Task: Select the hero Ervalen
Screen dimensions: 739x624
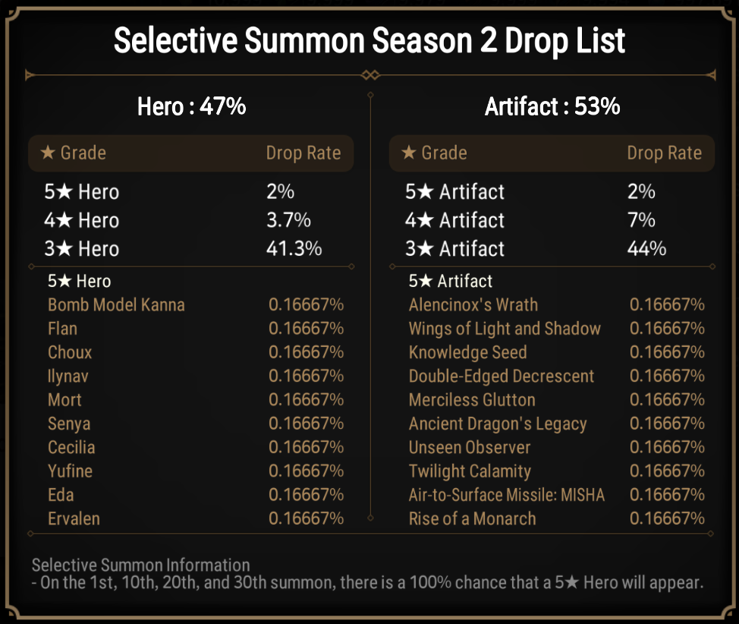Action: coord(74,518)
